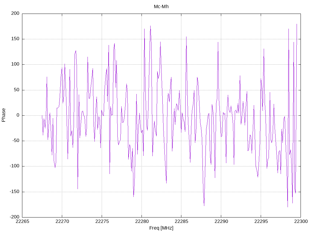Screen dimensions: 309x232
Task: Click the 22285 x-axis tick label
Action: (181, 221)
